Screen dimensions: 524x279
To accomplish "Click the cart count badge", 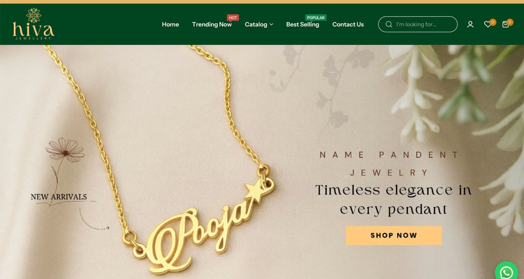I will [x=510, y=23].
